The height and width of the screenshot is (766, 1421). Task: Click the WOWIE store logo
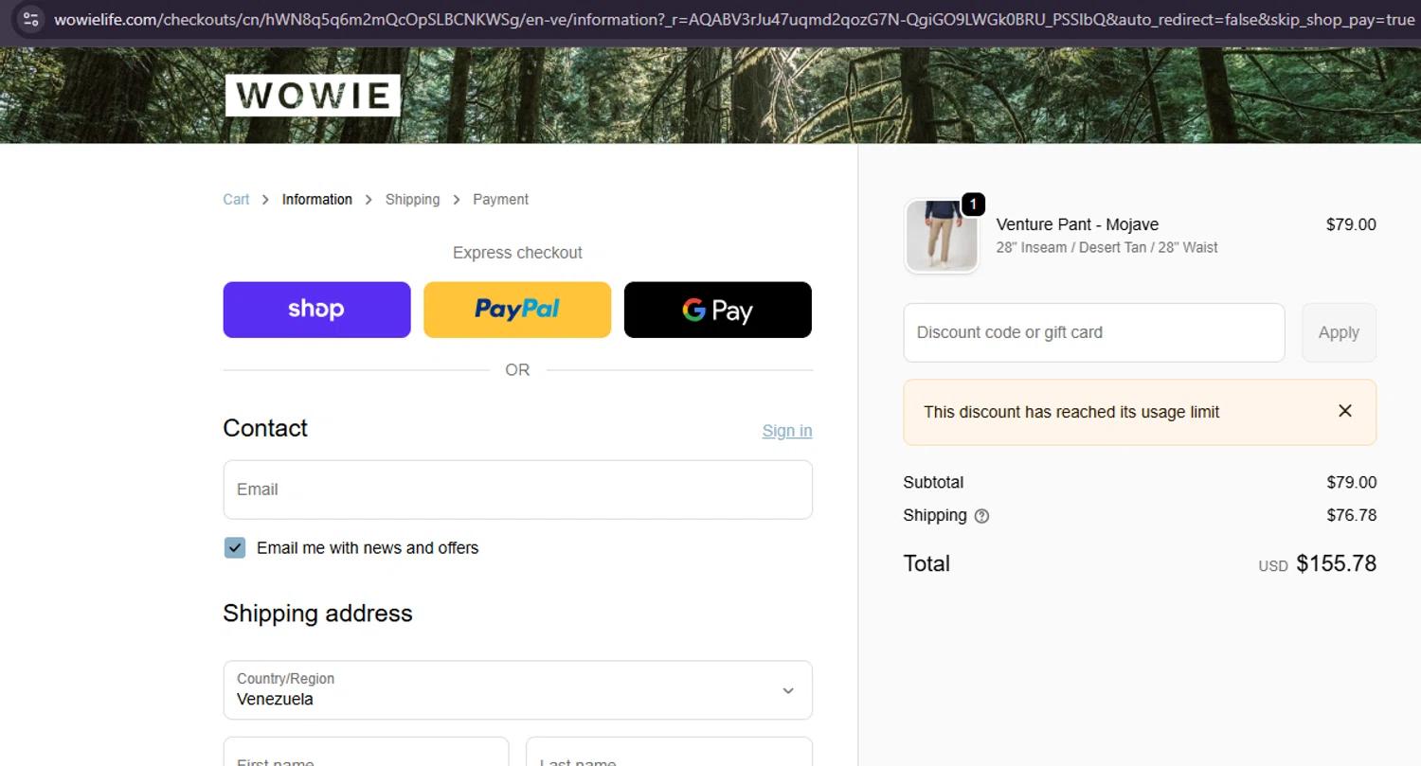pyautogui.click(x=313, y=96)
